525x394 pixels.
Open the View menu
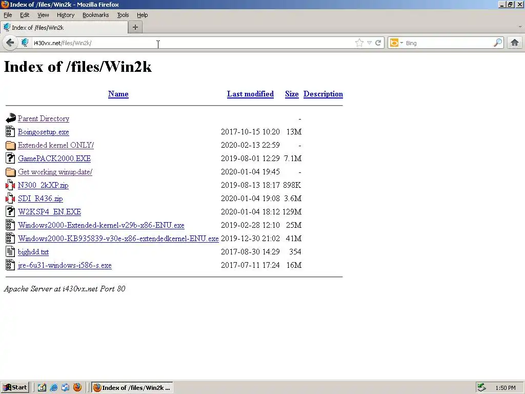pos(43,15)
